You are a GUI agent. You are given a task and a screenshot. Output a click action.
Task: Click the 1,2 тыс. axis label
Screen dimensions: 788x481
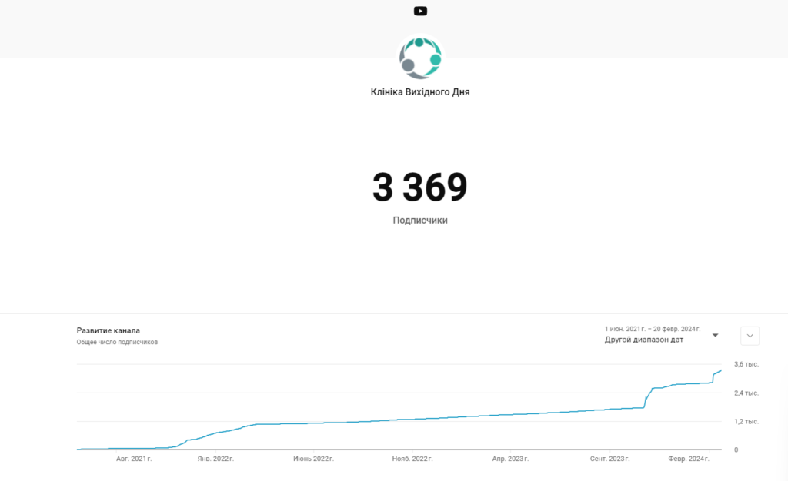coord(746,421)
